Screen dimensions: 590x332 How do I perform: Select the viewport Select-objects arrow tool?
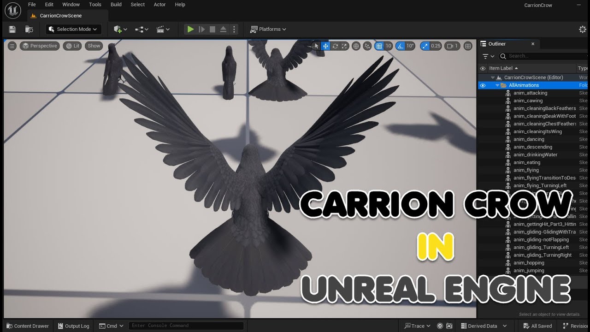[x=316, y=46]
